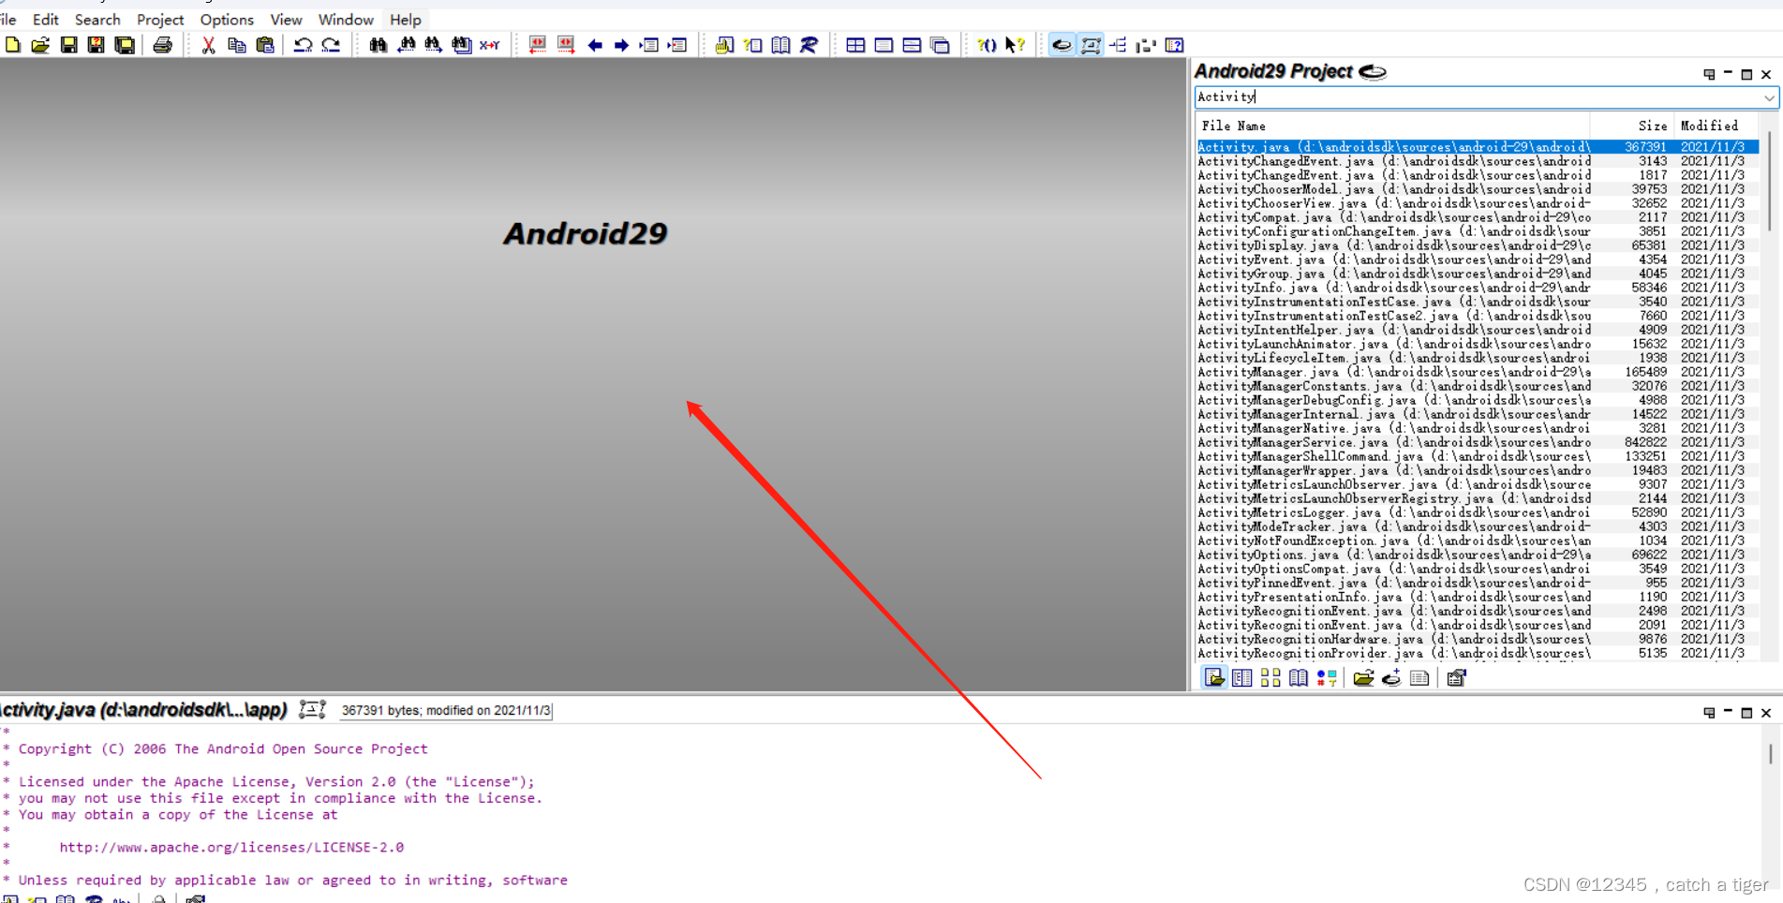
Task: Click the Open File folder icon
Action: (40, 44)
